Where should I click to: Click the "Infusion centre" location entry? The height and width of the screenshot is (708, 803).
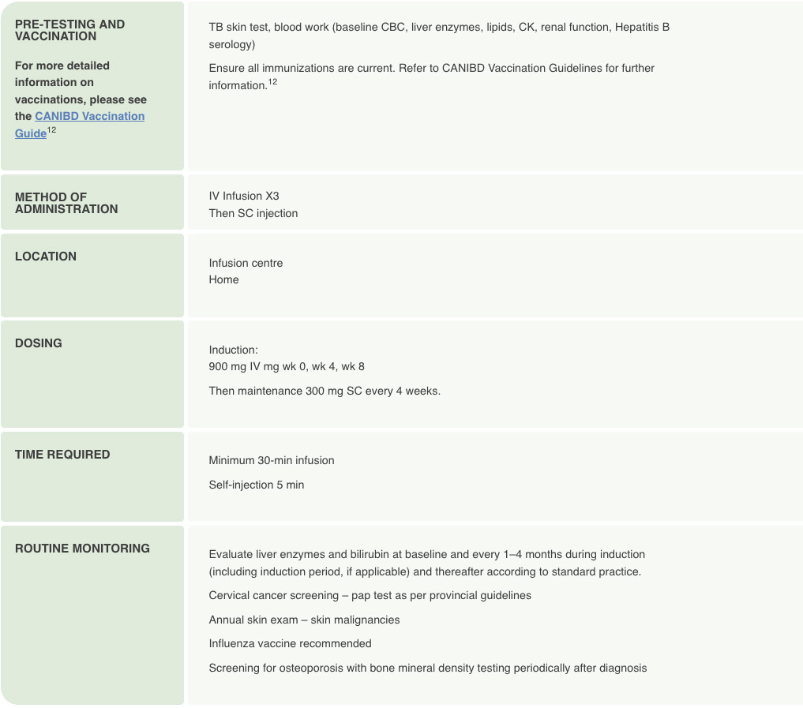246,263
